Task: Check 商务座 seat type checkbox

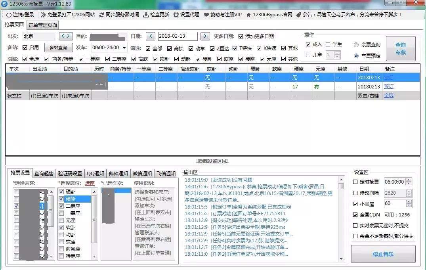Action: [61, 249]
